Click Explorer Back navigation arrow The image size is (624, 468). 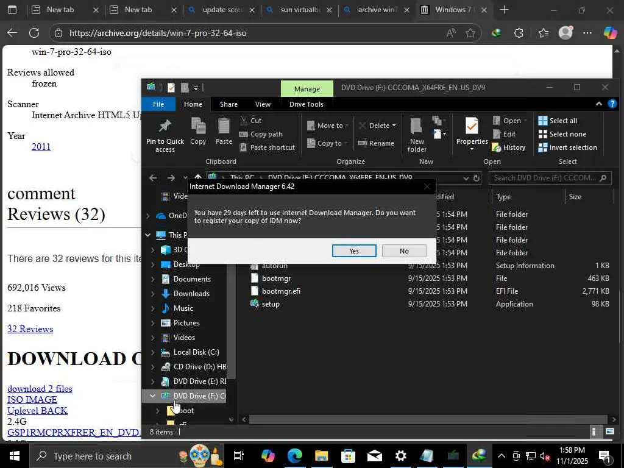coord(153,178)
